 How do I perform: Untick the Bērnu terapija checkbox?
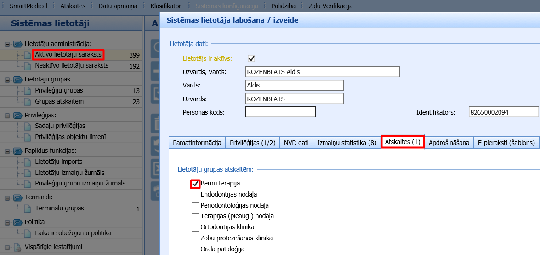(195, 184)
